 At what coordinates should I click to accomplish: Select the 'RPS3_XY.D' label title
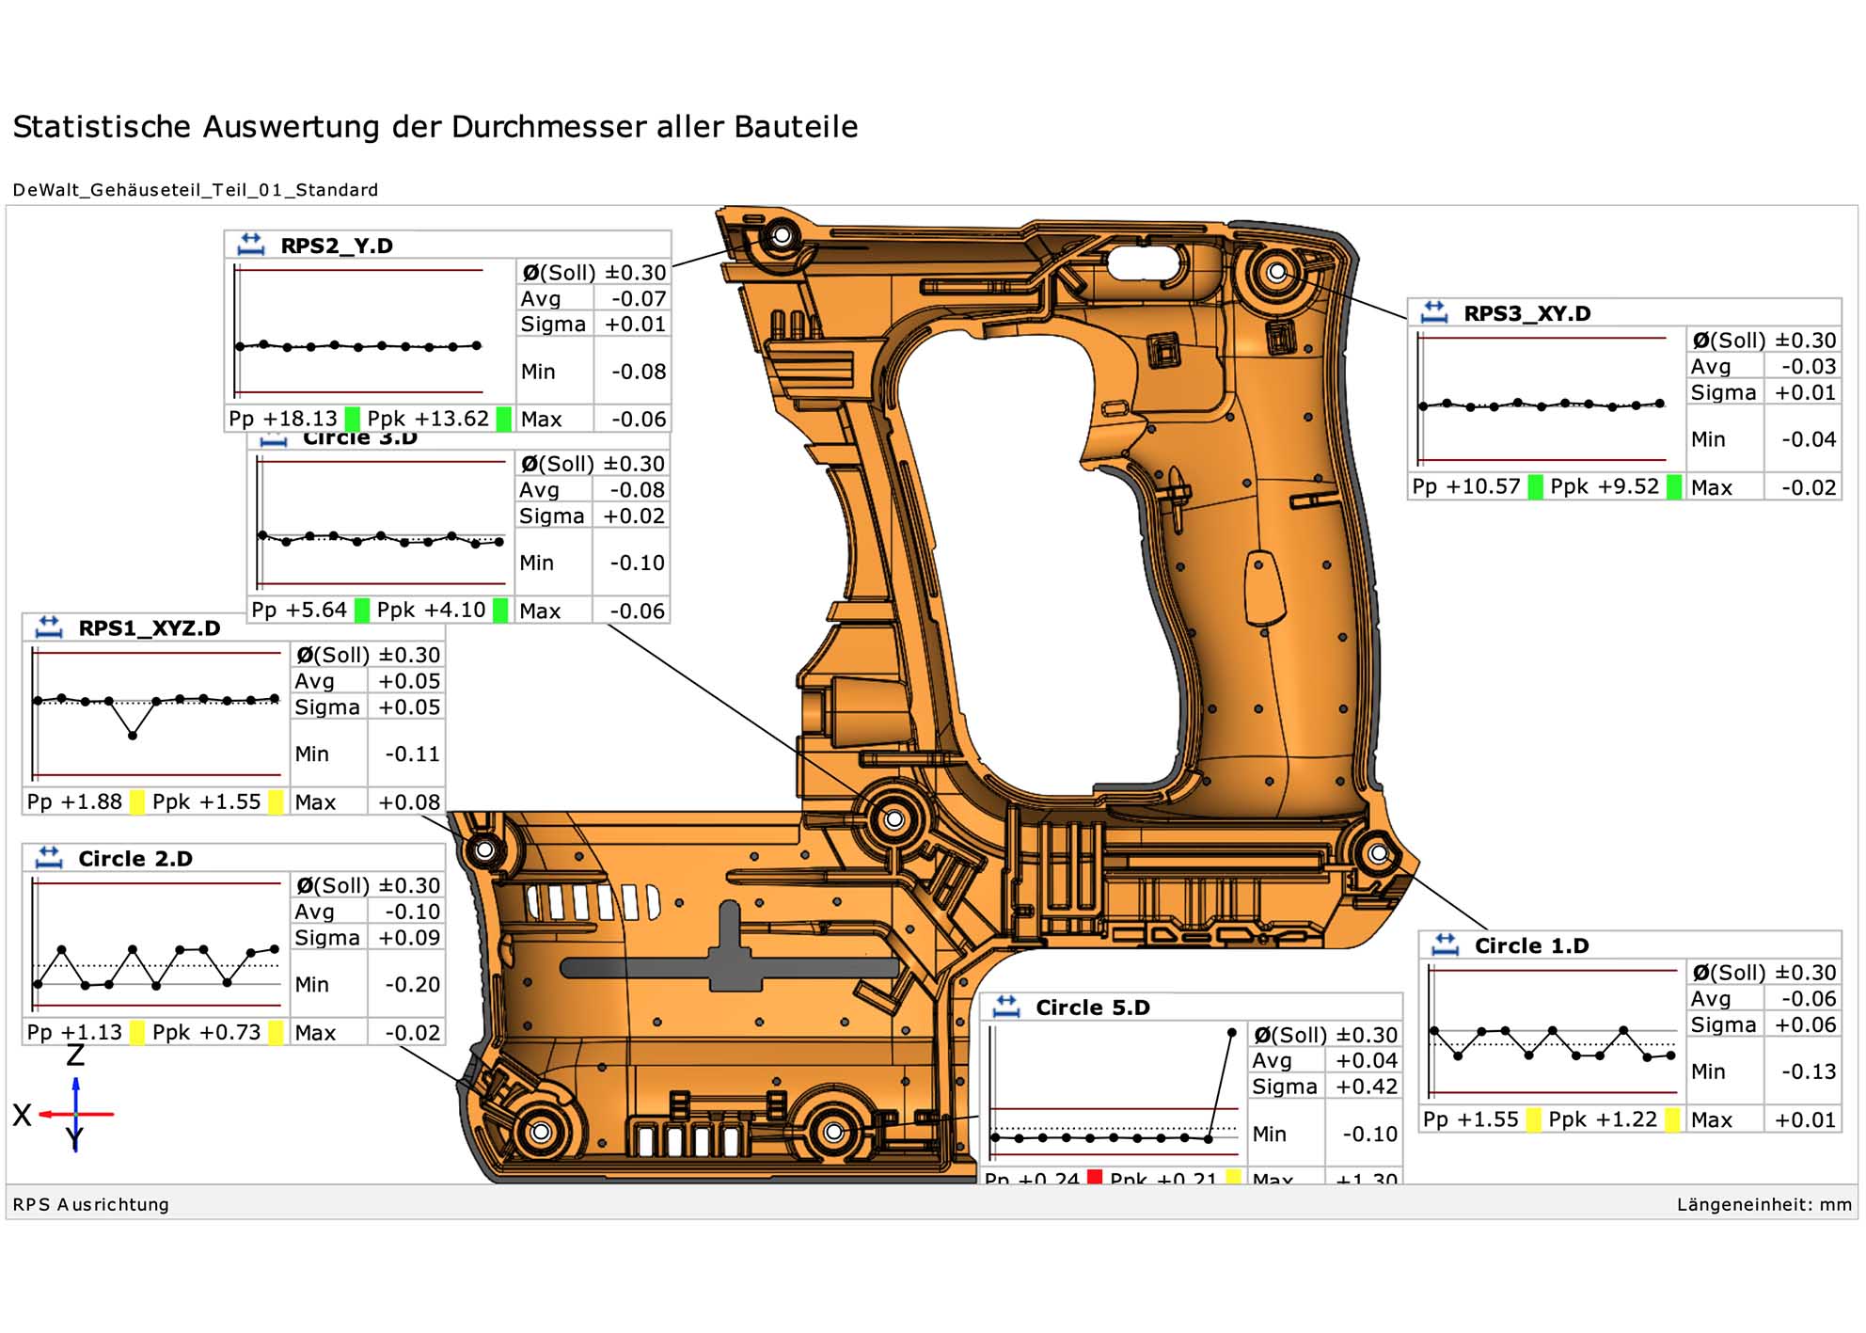coord(1527,313)
